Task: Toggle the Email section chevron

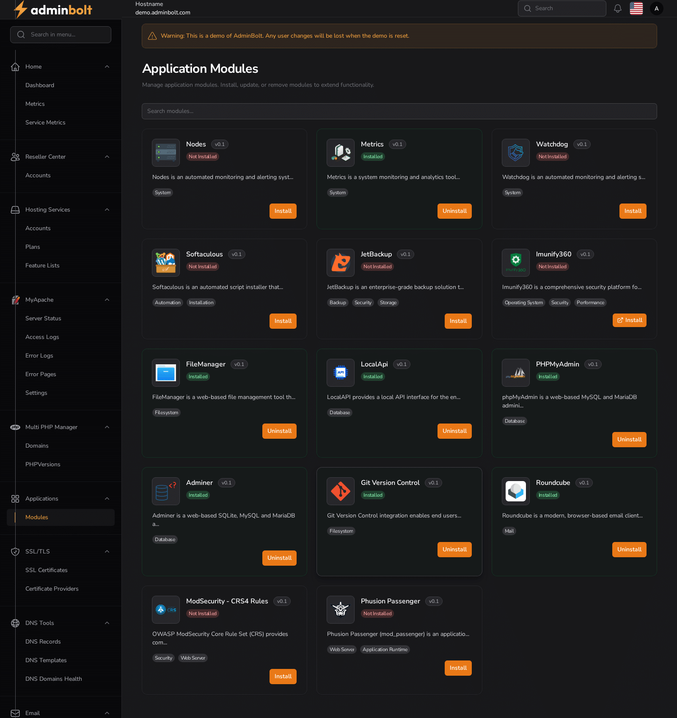Action: click(x=107, y=713)
